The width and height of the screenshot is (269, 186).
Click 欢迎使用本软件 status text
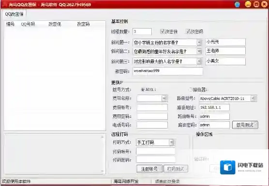click(x=16, y=181)
